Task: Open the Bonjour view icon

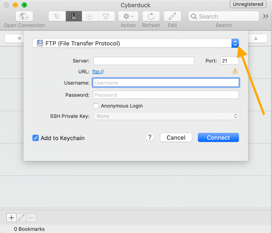Action: pyautogui.click(x=106, y=16)
